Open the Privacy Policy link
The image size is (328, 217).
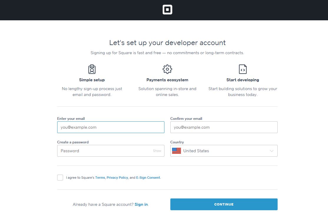117,178
